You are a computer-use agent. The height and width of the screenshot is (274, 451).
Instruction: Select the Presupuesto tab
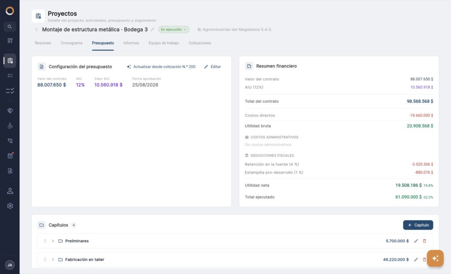tap(103, 43)
